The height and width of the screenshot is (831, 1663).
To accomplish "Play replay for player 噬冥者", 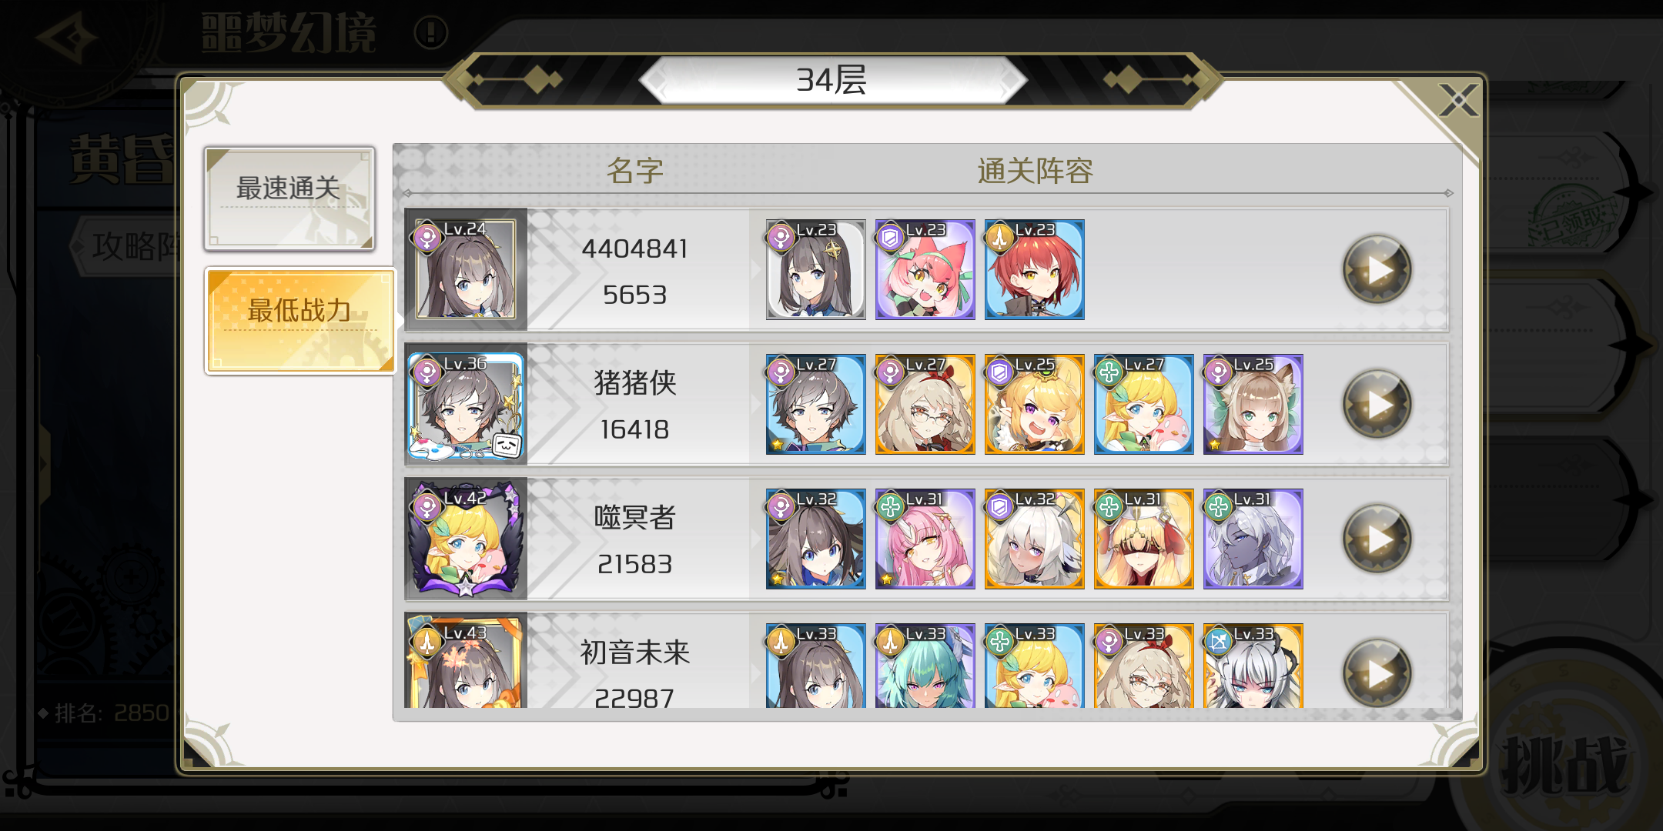I will (x=1377, y=539).
